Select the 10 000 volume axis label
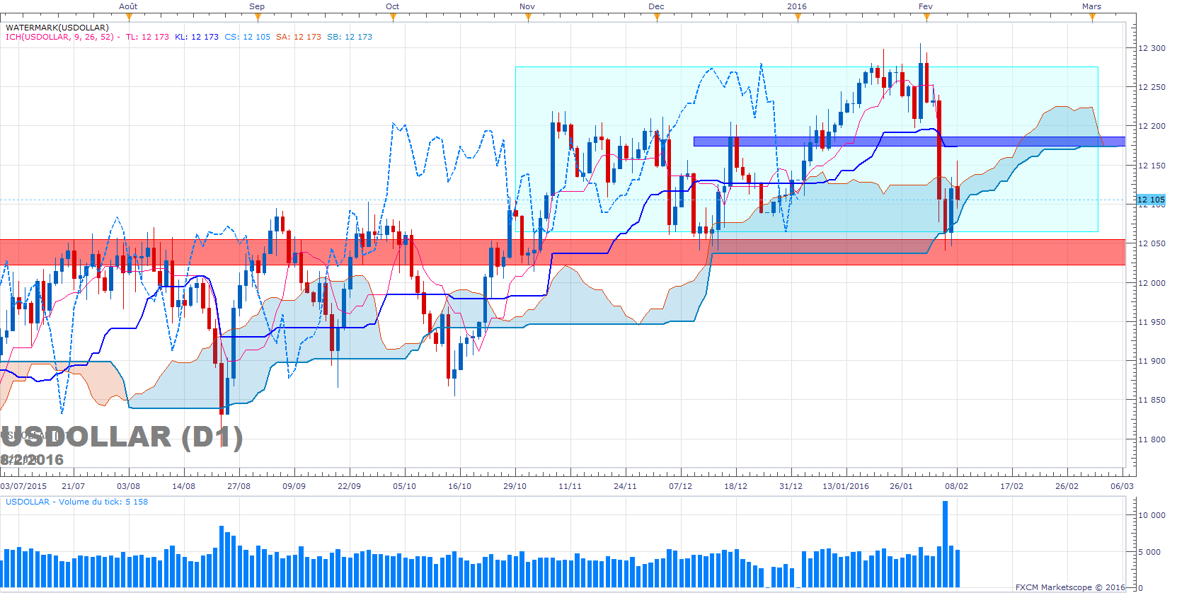This screenshot has width=1177, height=593. pos(1152,515)
